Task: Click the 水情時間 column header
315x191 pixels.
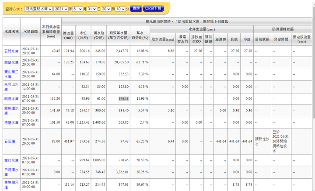Action: [x=31, y=31]
